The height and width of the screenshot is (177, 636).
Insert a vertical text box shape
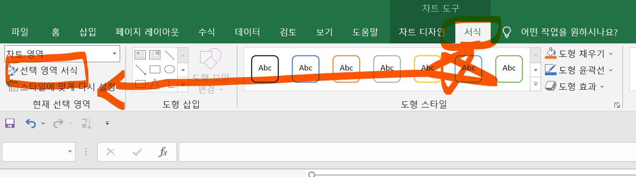point(155,54)
